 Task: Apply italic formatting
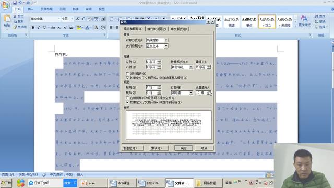pos(39,28)
